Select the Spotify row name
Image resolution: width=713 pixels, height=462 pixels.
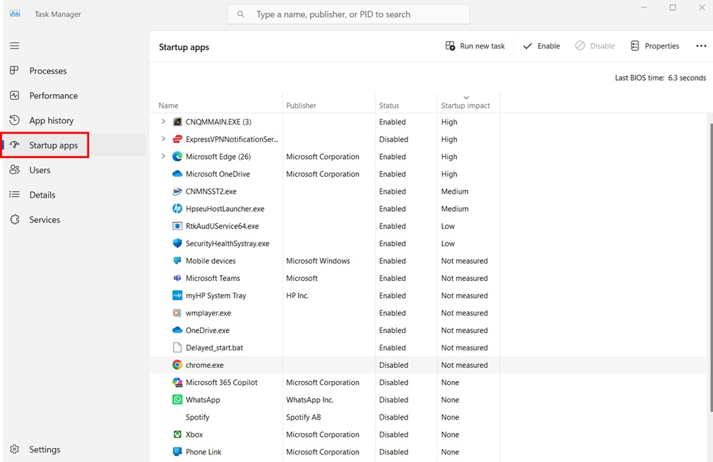(x=197, y=417)
